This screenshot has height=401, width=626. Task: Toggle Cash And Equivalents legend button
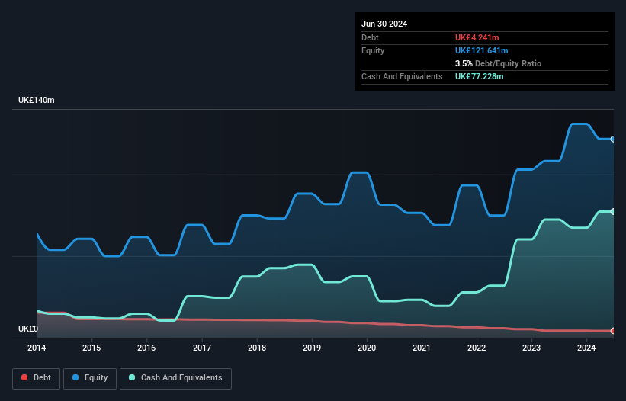[x=175, y=378]
